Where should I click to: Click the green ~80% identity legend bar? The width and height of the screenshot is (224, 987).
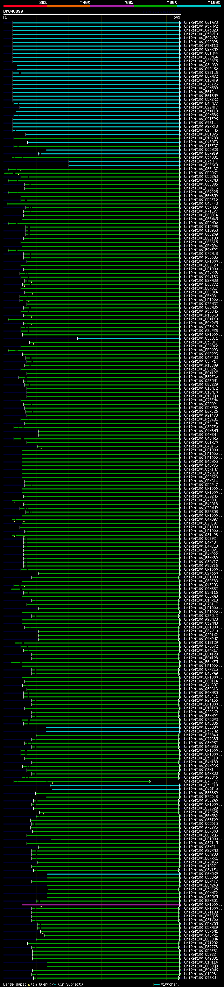[x=155, y=6]
